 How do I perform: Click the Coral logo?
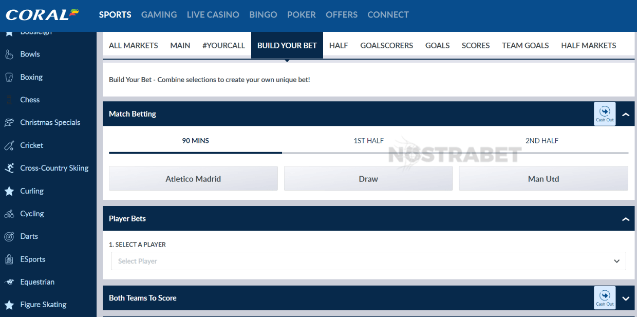[x=43, y=14]
